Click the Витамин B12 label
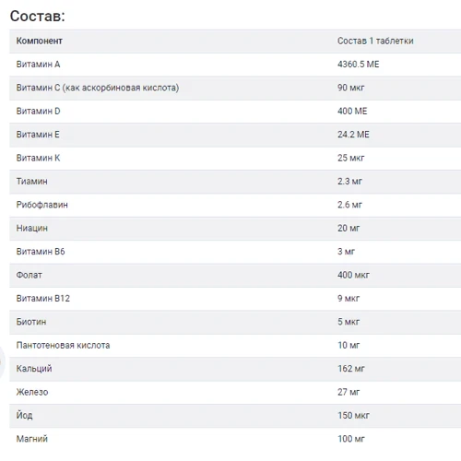 (x=43, y=299)
